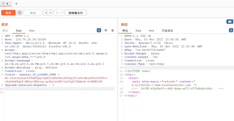Switch response view to Raw tab
The image size is (234, 121).
138,31
